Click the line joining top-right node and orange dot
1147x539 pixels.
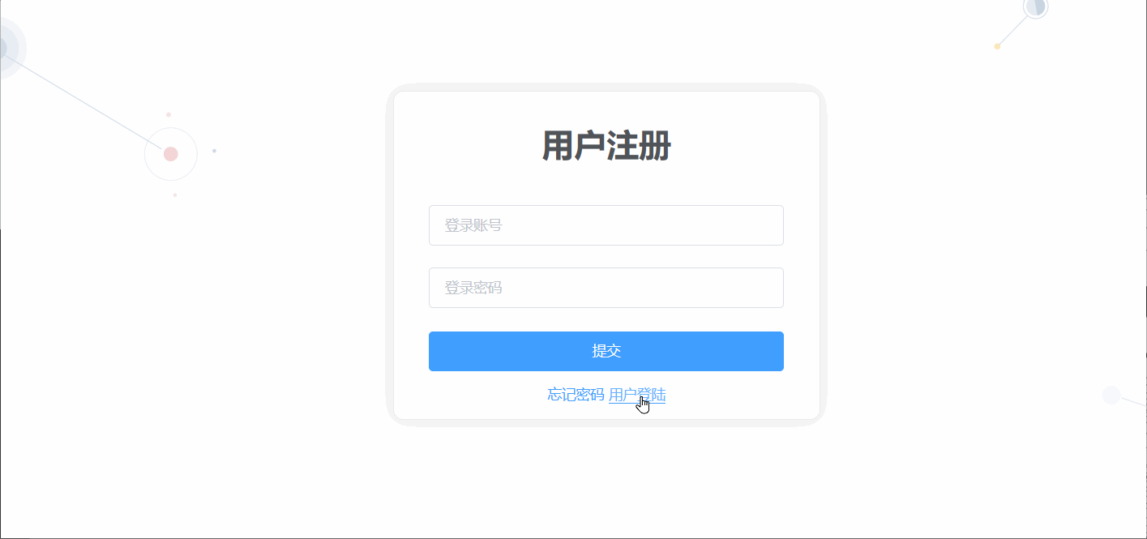[x=1012, y=31]
